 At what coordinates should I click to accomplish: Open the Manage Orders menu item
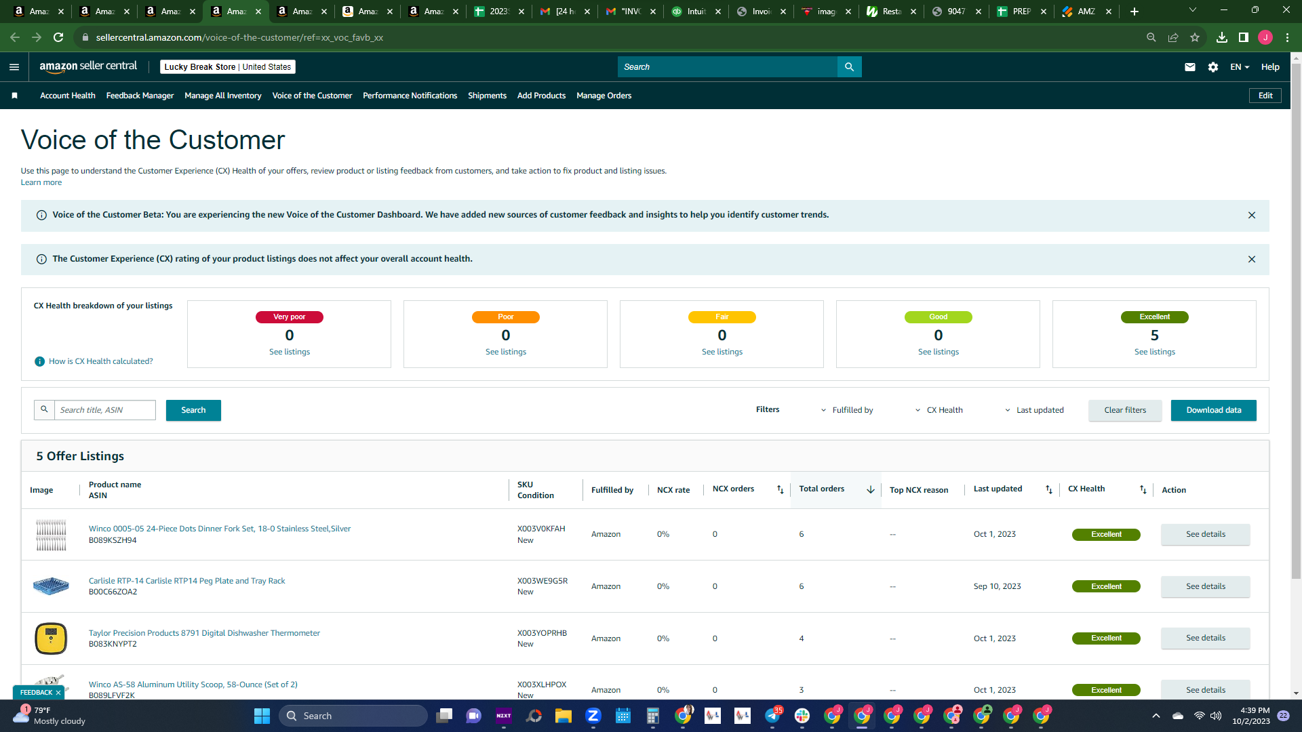(x=604, y=96)
